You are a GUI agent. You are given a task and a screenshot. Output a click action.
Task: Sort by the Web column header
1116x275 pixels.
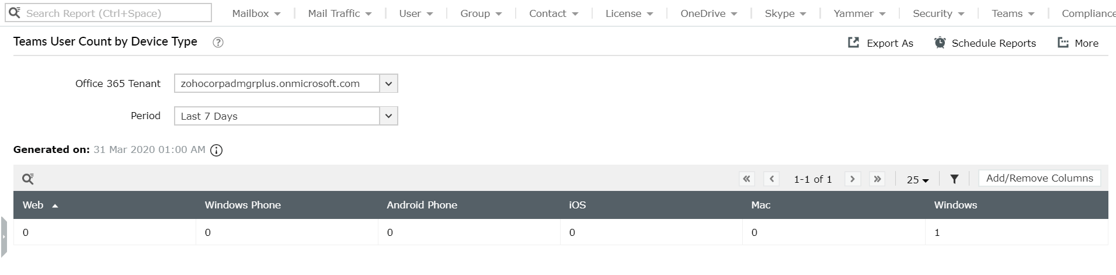(33, 205)
